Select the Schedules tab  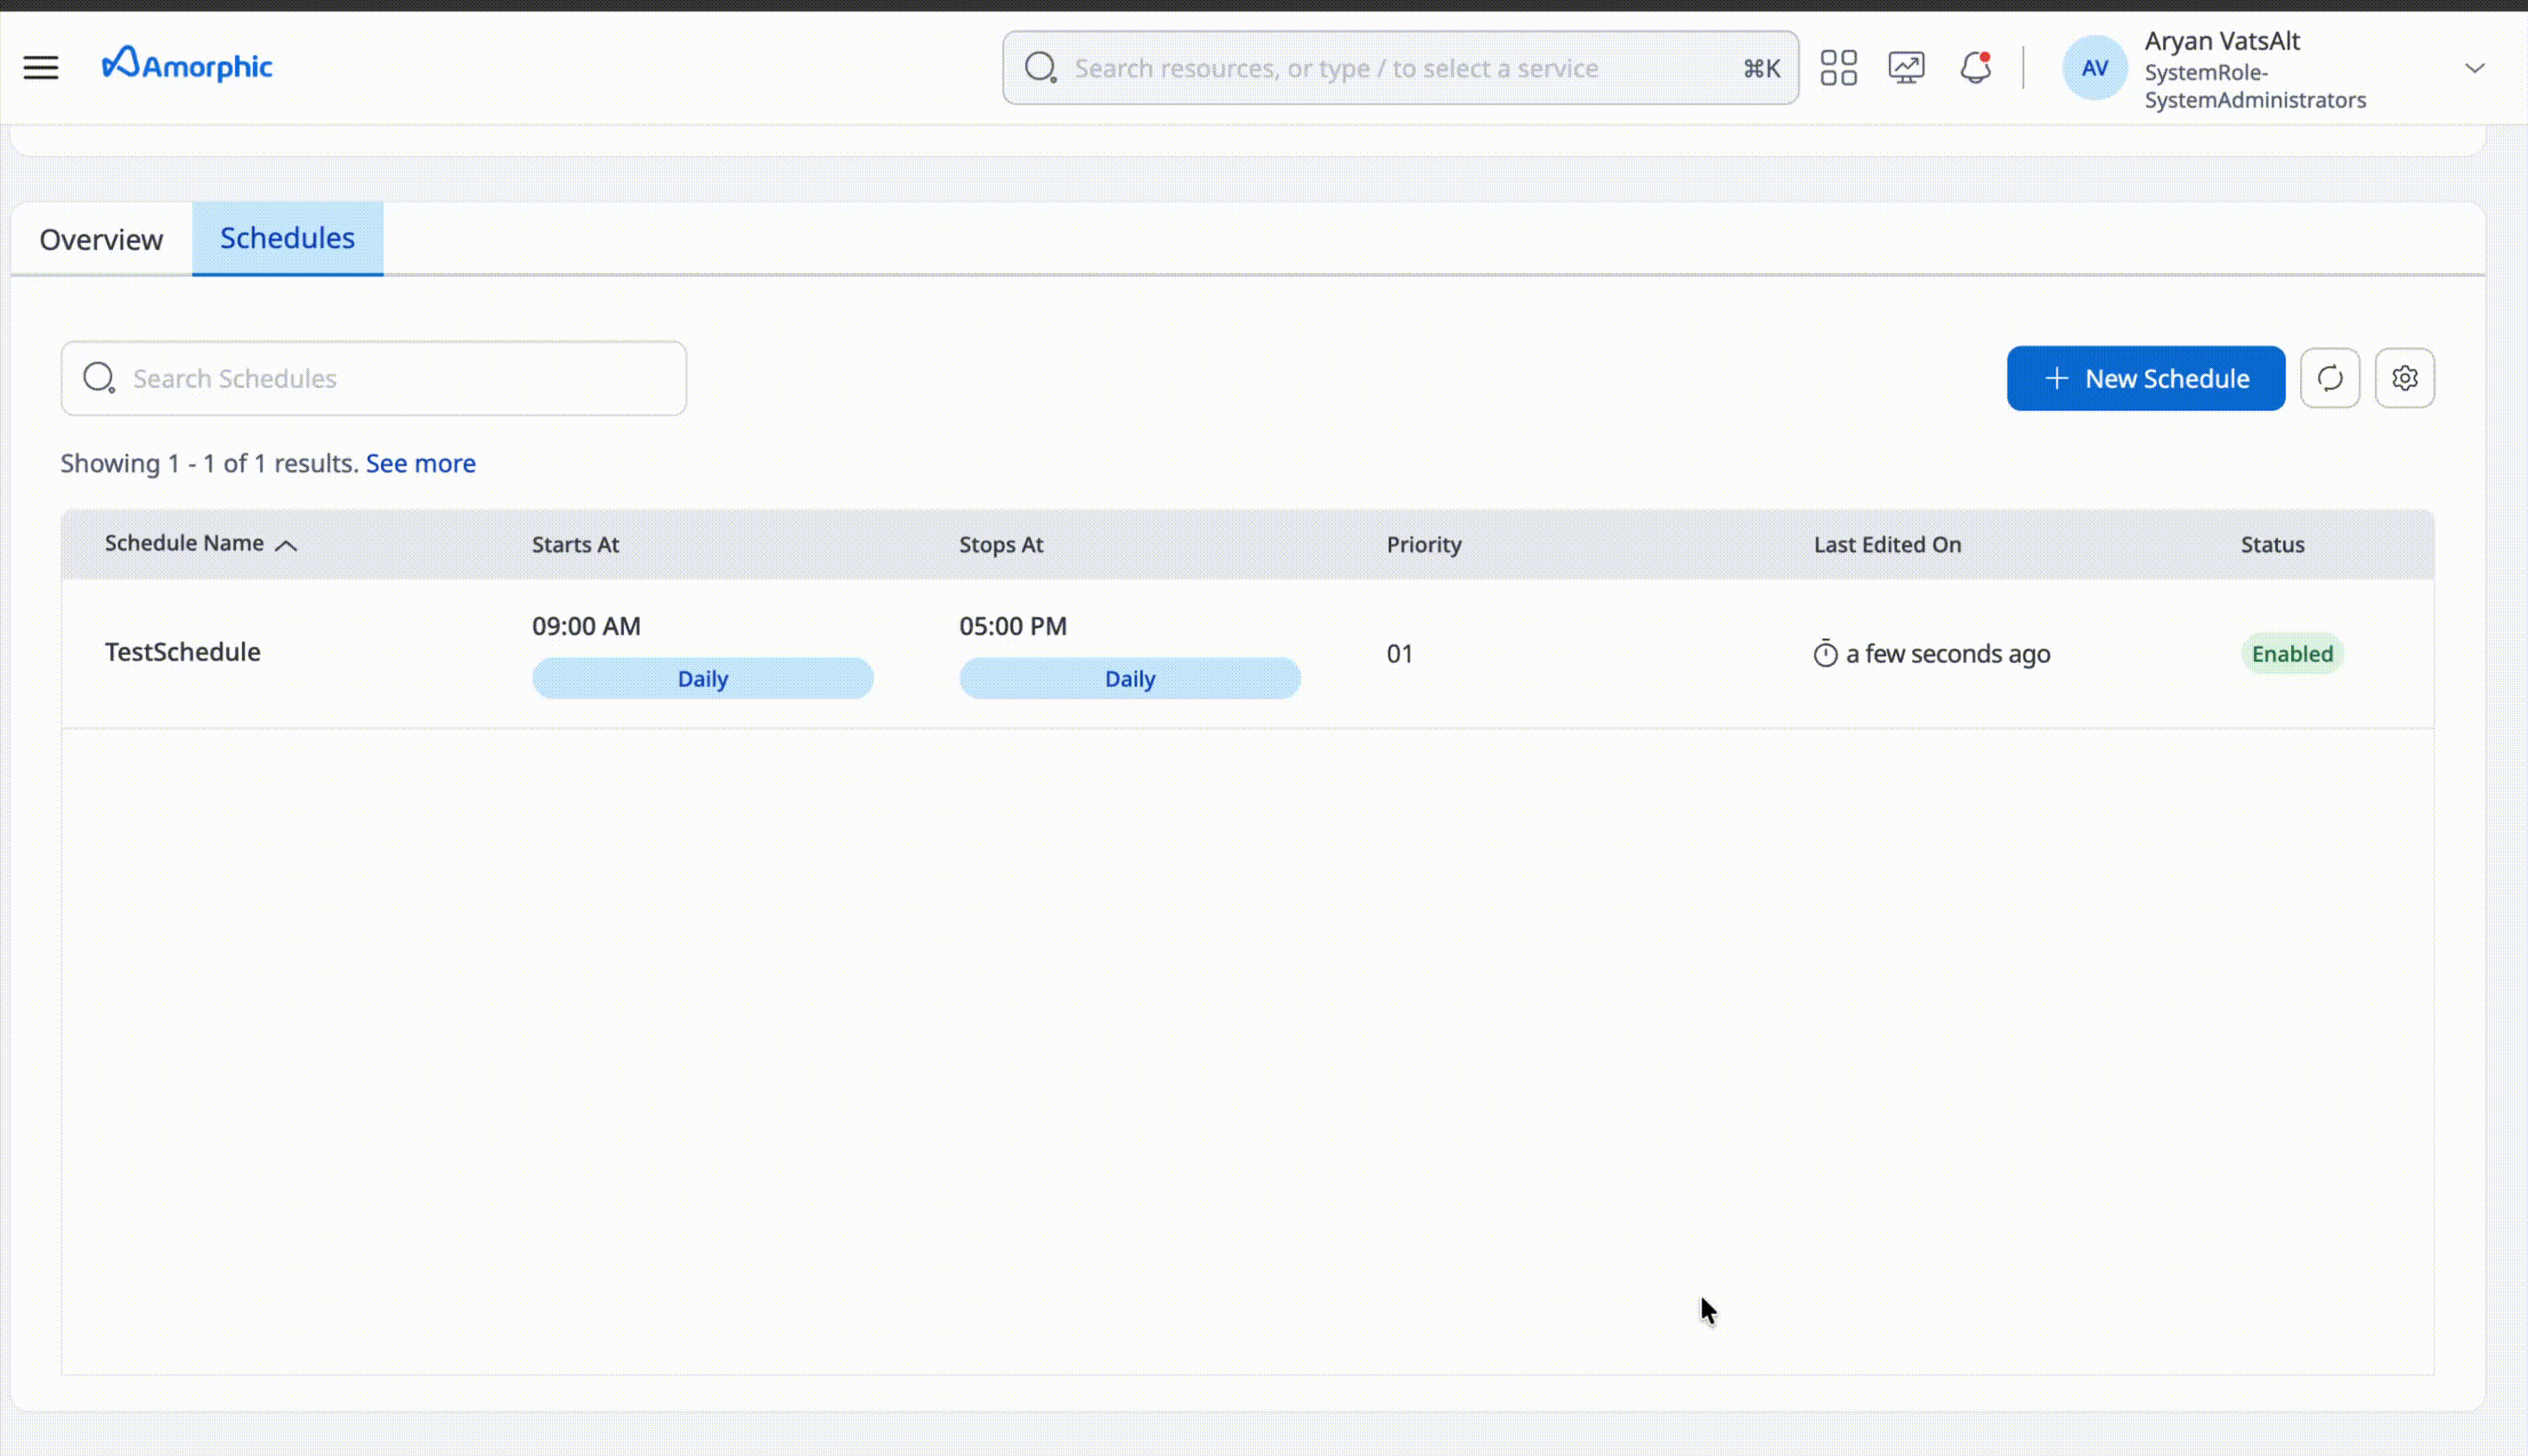click(x=287, y=238)
